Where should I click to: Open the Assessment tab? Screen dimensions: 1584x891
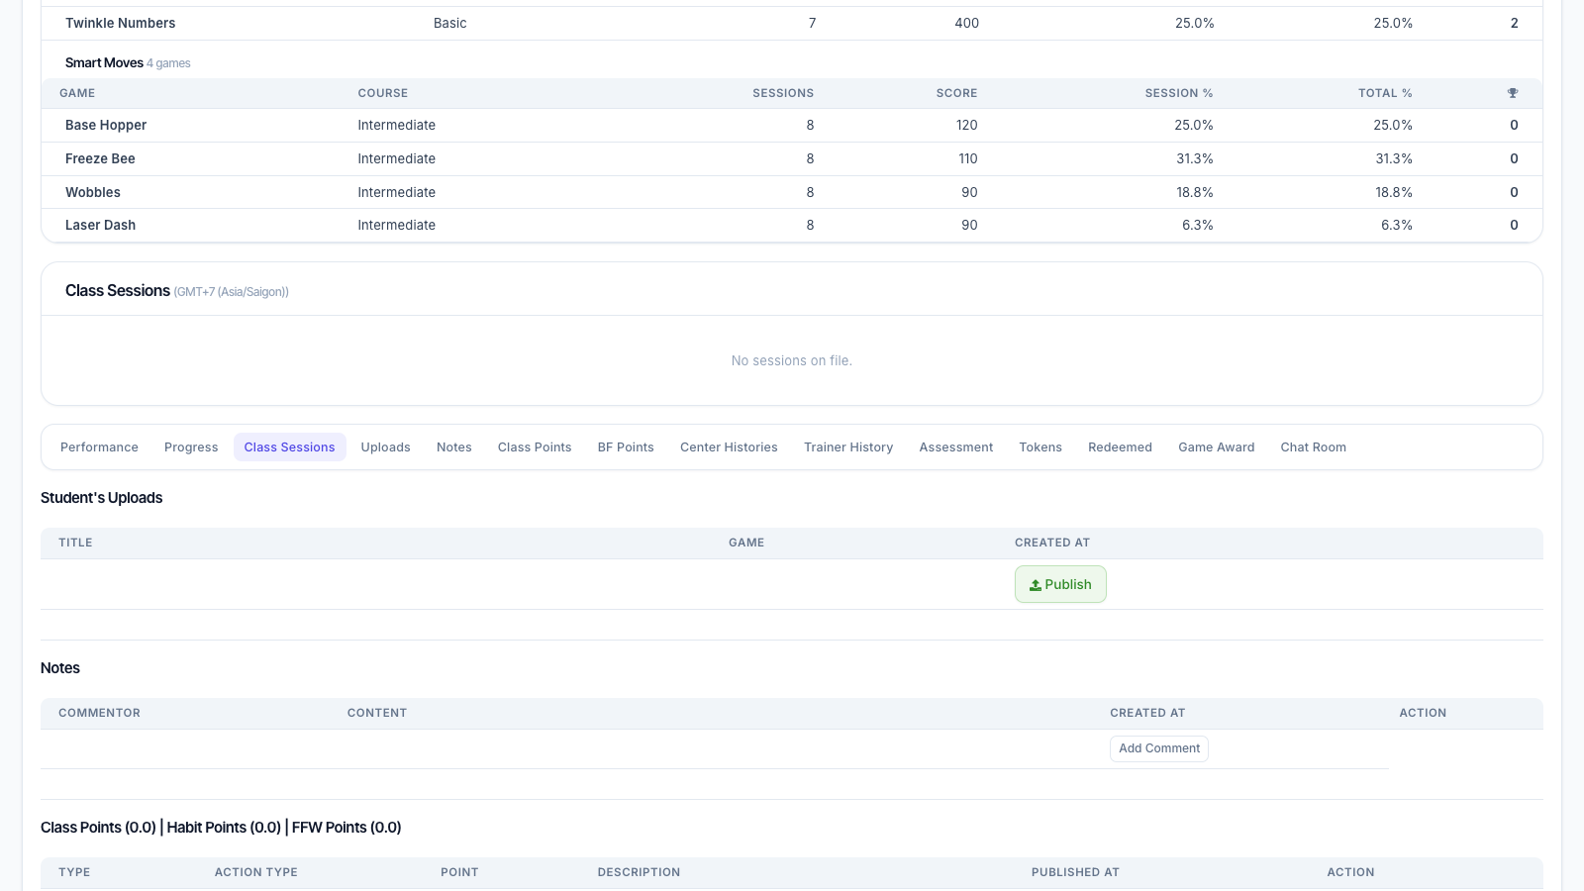[956, 447]
